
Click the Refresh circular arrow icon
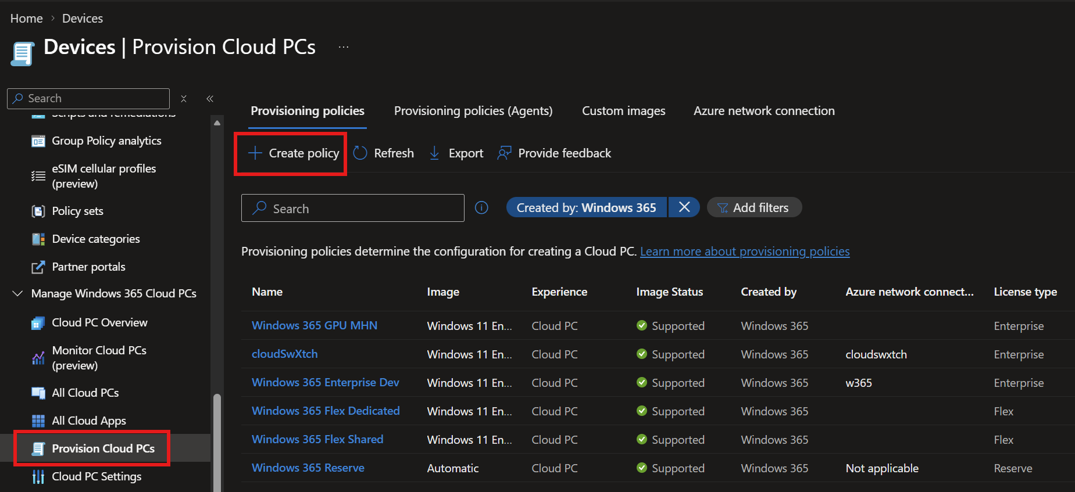tap(360, 153)
